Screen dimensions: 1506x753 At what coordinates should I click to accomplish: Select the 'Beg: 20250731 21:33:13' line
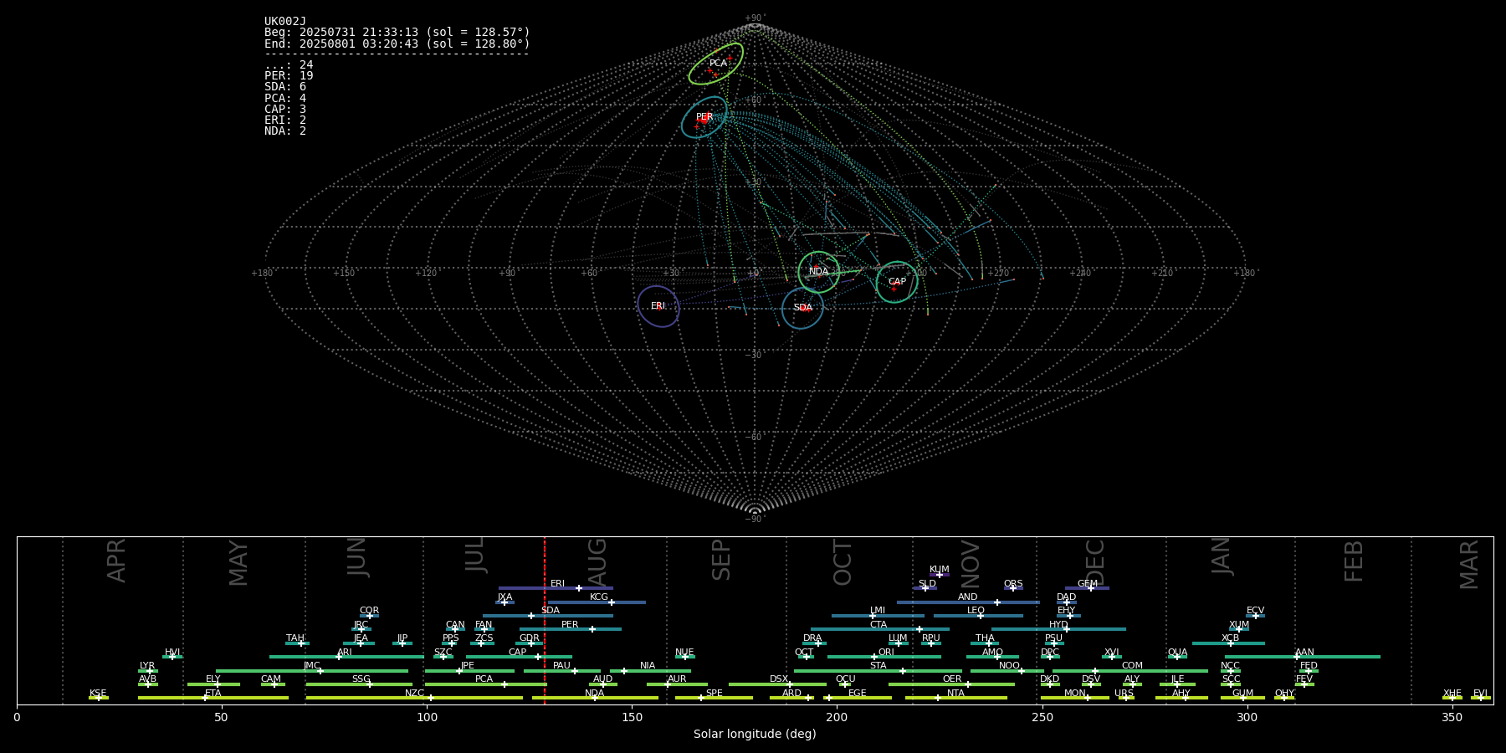click(x=397, y=33)
